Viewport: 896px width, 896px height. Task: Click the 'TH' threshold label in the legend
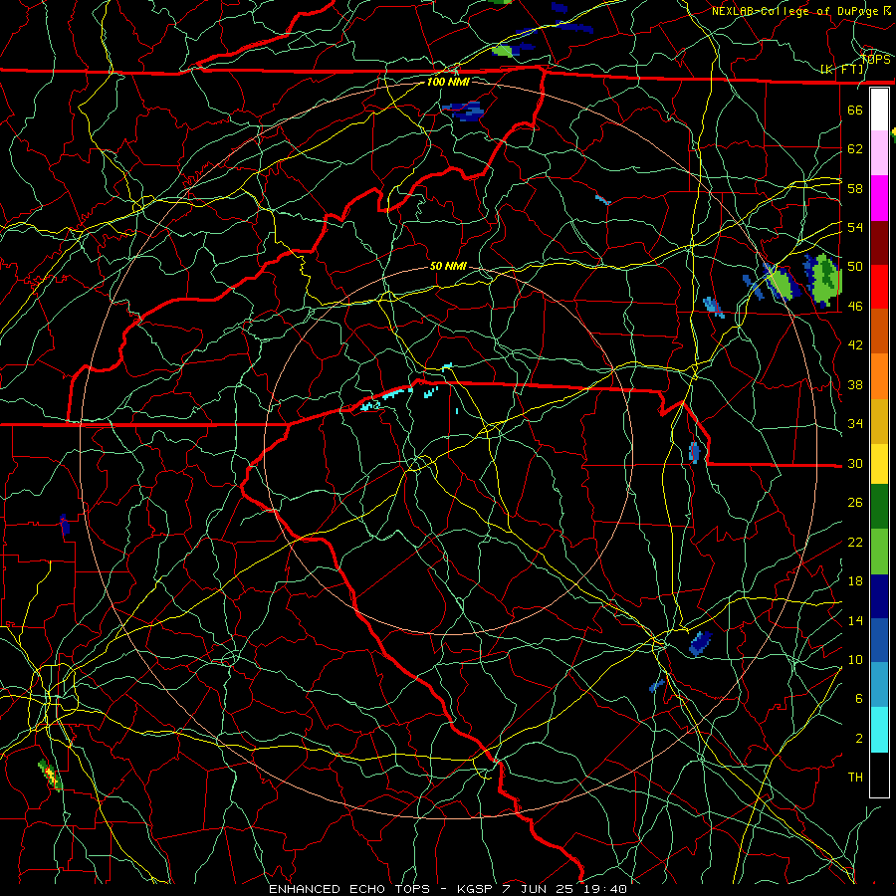click(855, 778)
